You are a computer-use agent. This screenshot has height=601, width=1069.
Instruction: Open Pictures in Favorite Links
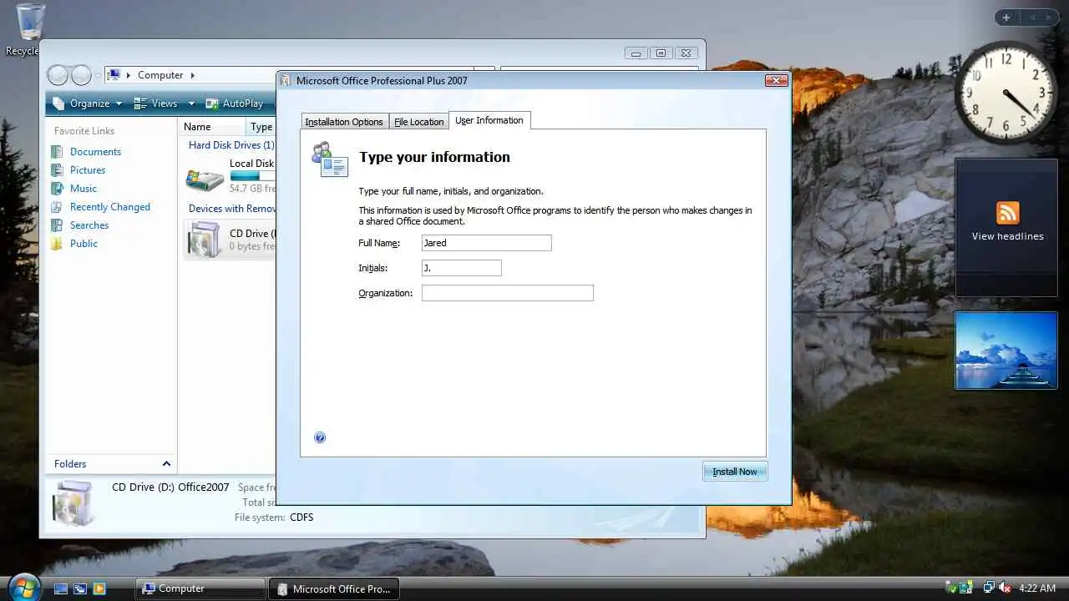click(x=88, y=170)
